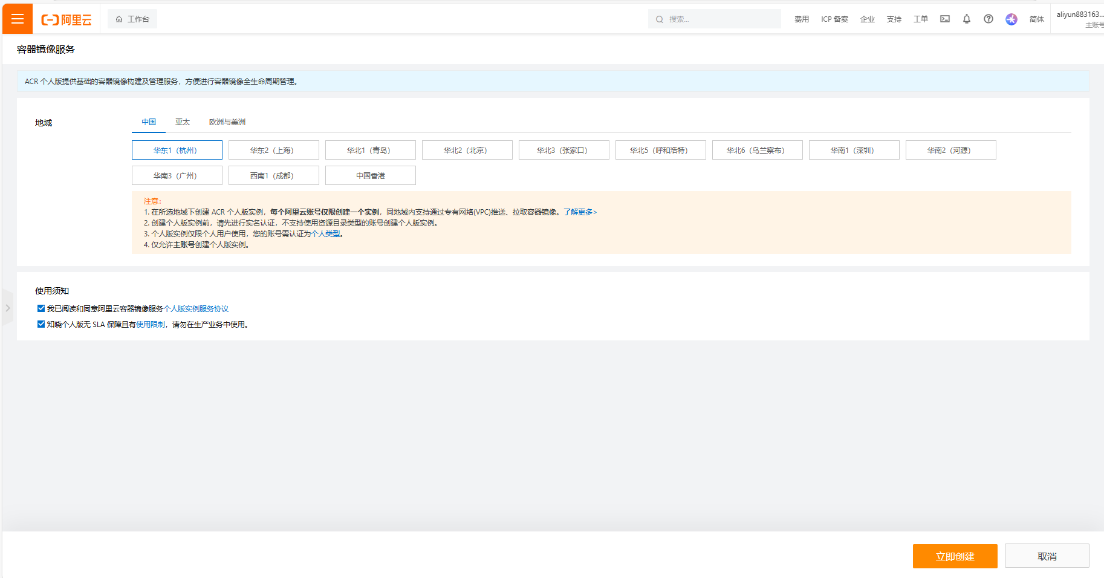Open the 企业 menu

867,19
